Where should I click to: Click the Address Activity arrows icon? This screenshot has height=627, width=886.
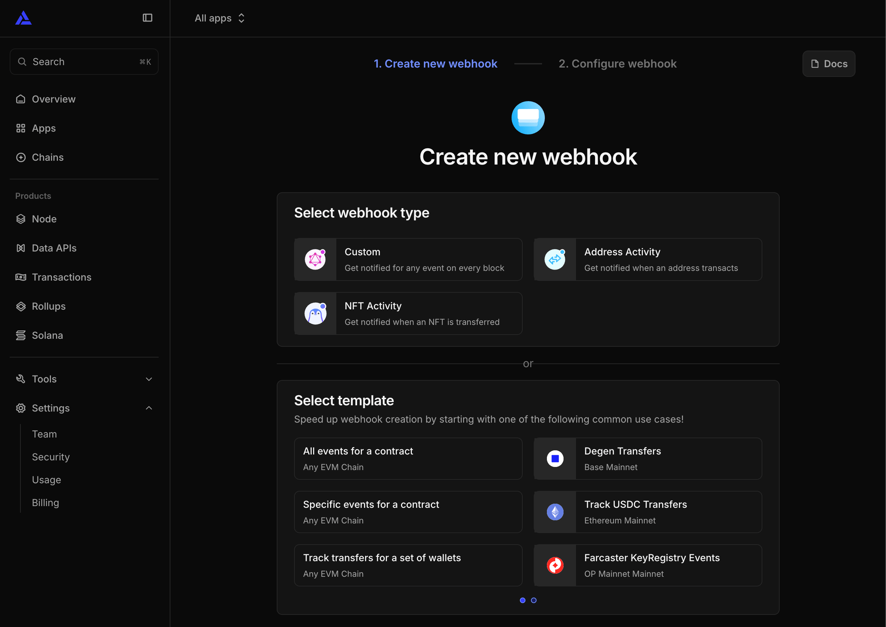tap(555, 259)
